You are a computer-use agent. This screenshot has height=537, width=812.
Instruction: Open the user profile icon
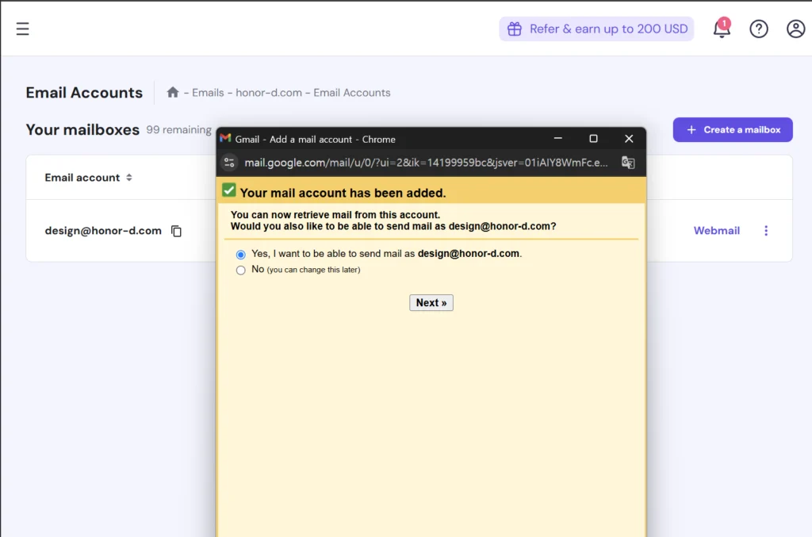point(795,29)
